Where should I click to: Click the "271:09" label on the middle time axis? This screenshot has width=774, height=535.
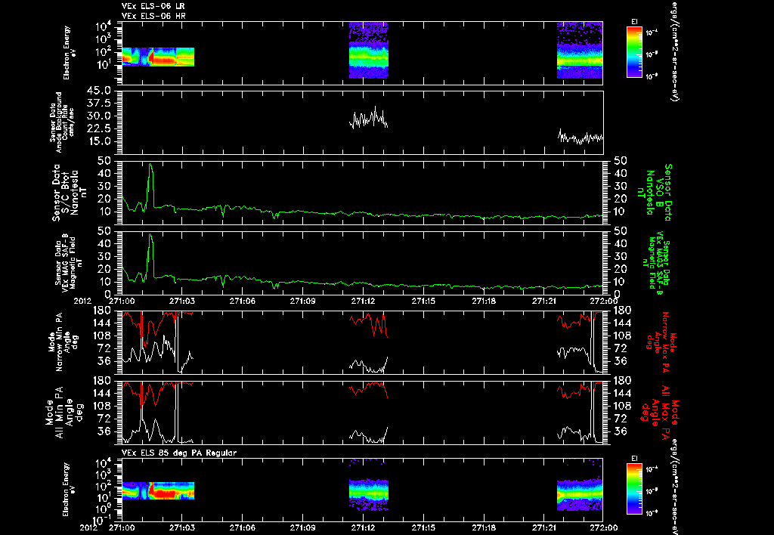[x=302, y=301]
